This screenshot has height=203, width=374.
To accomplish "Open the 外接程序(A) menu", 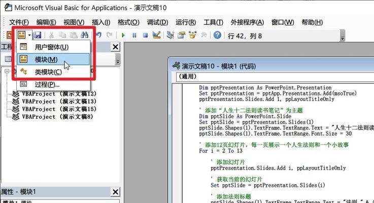I will (x=247, y=22).
